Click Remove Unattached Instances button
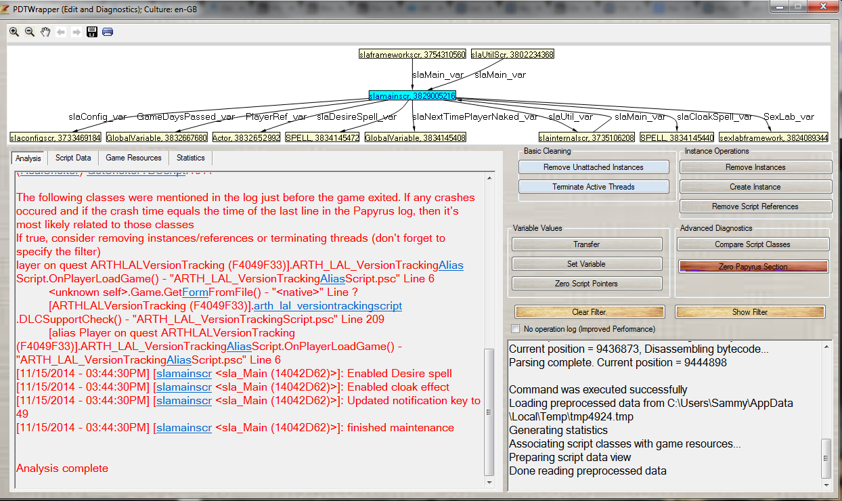This screenshot has width=842, height=501. (594, 167)
